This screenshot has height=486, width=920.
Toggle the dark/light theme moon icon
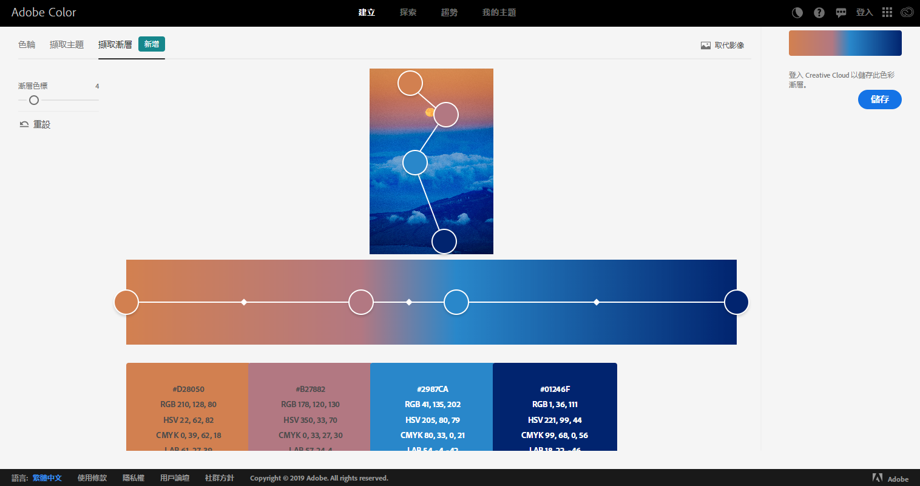(797, 13)
